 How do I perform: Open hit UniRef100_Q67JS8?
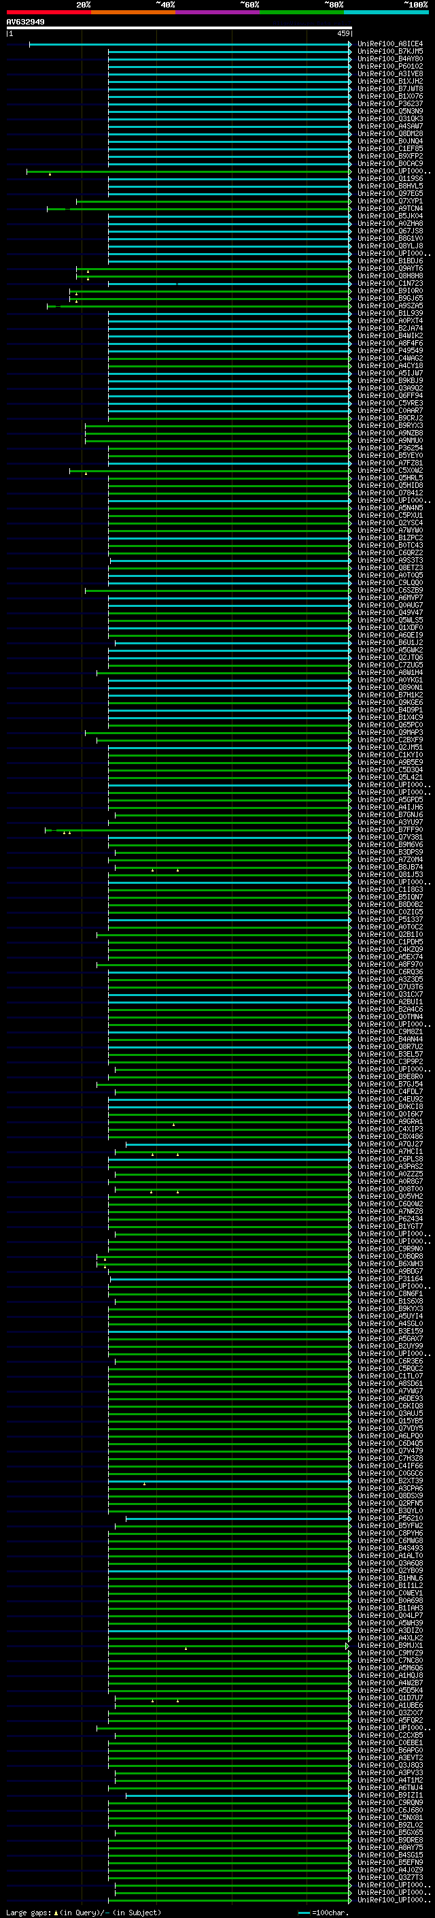click(390, 231)
